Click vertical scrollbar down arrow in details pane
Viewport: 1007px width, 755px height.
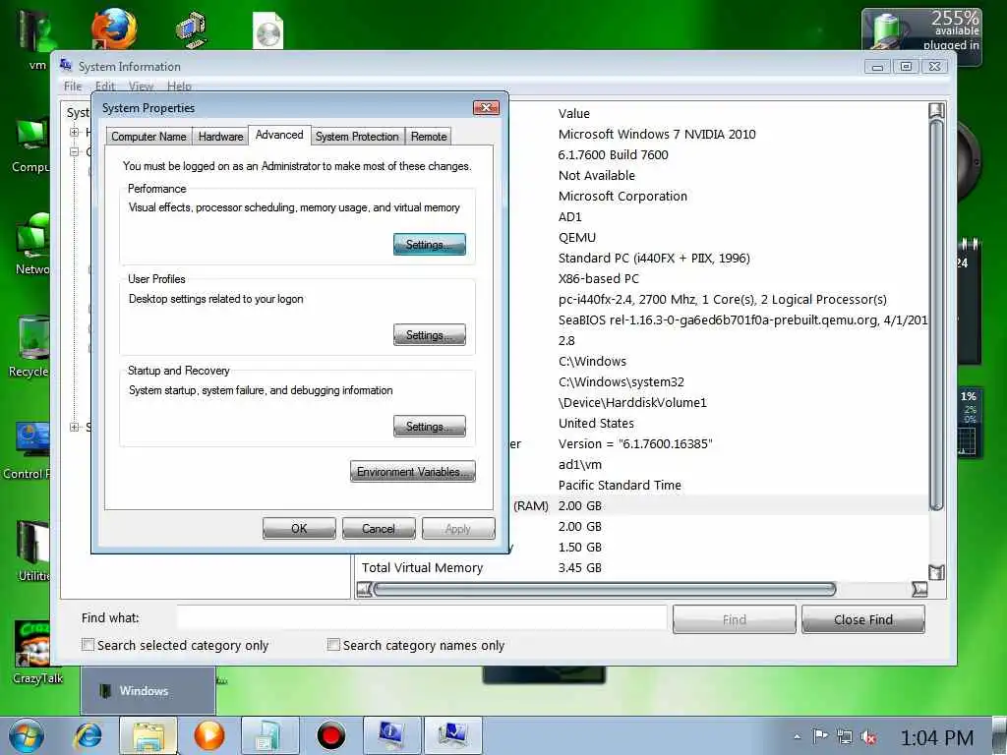tap(936, 572)
